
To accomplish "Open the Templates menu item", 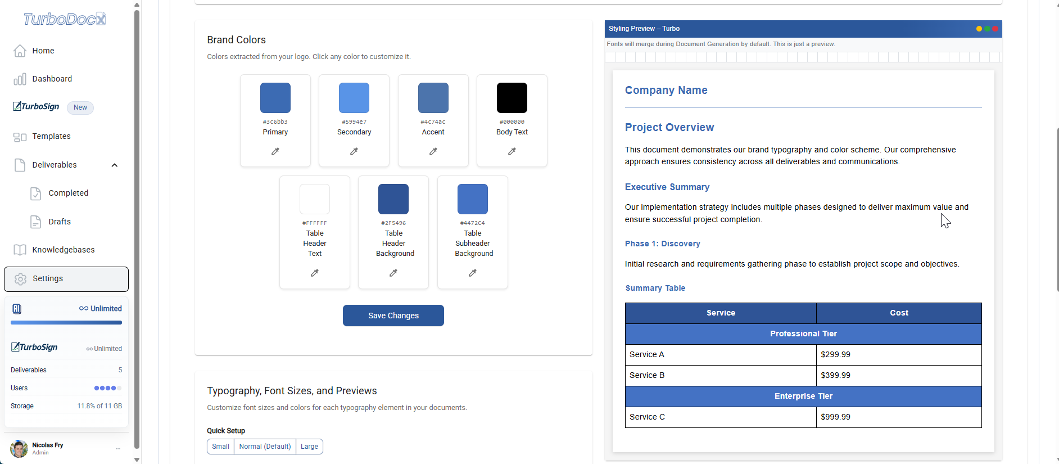I will [52, 137].
